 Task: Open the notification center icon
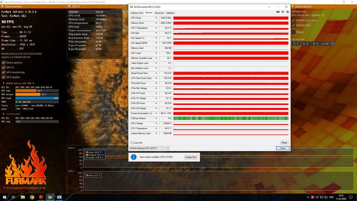pos(351,197)
